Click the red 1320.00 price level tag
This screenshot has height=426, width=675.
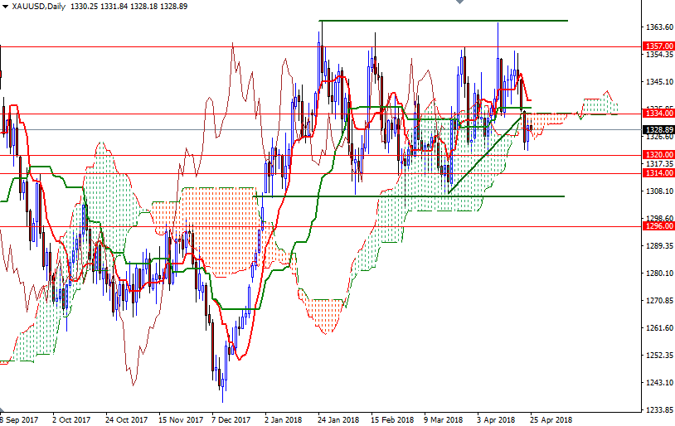click(x=658, y=155)
